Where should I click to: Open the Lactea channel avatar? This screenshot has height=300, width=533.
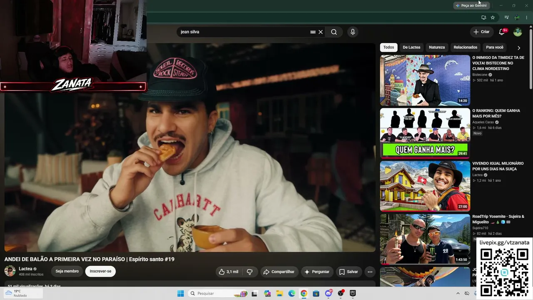(10, 271)
